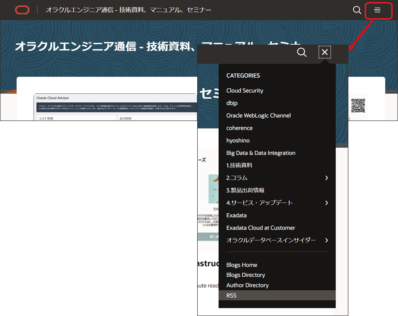Select the Big Data & Data Integration category

click(261, 153)
